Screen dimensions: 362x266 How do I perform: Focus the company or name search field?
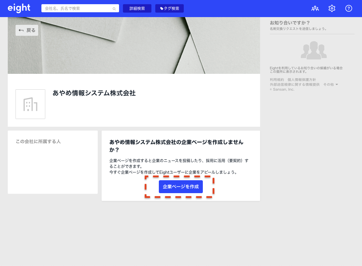[x=80, y=8]
